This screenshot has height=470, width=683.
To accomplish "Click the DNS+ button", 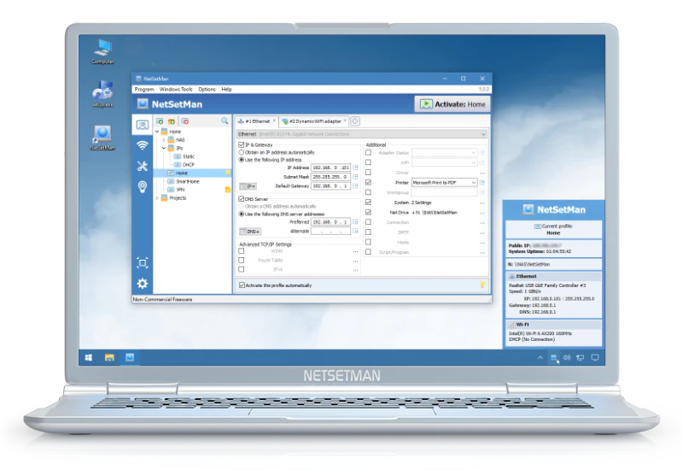I will (x=250, y=232).
